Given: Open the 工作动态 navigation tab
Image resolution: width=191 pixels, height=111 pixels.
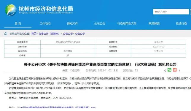Looking at the screenshot, I should 45,23.
